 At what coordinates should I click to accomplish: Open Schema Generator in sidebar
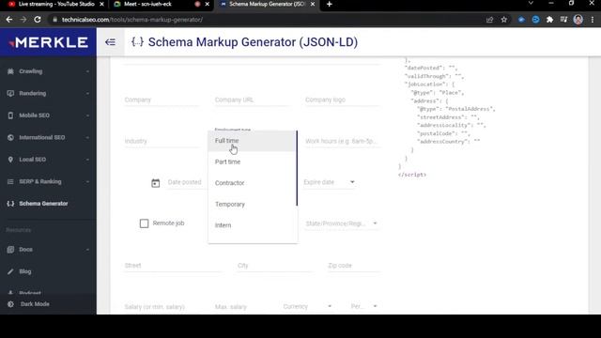(x=43, y=204)
